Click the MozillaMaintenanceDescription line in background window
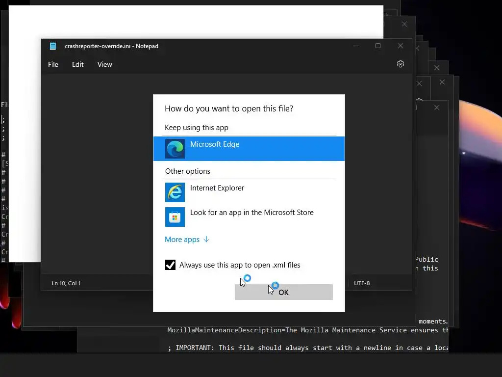Screen dimensions: 502x377 tap(308, 330)
